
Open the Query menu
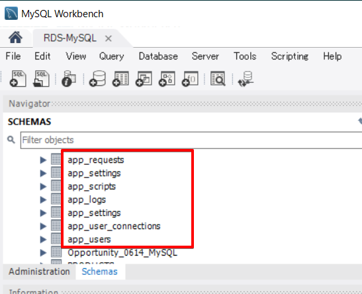click(x=111, y=56)
